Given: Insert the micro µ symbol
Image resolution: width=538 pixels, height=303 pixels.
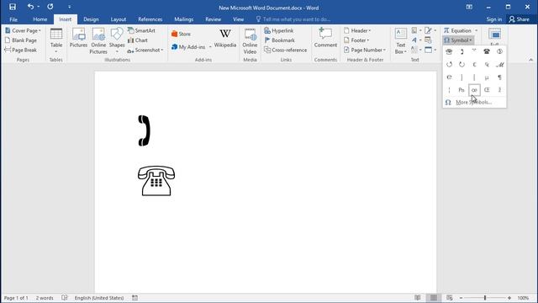Looking at the screenshot, I should click(x=487, y=77).
